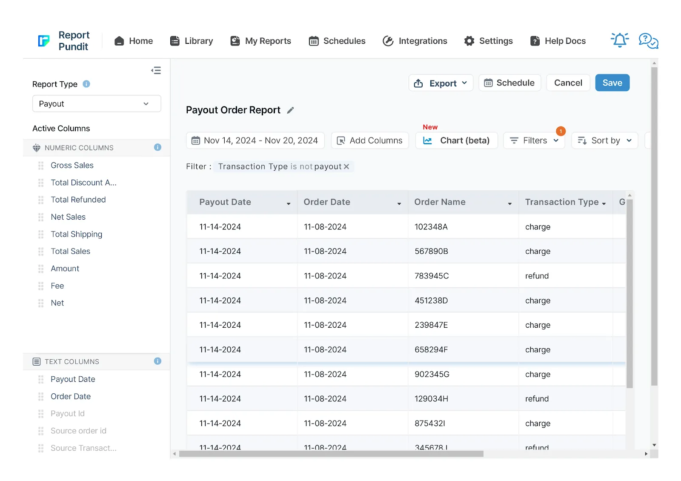681x481 pixels.
Task: Open the Filters dropdown
Action: pos(534,140)
